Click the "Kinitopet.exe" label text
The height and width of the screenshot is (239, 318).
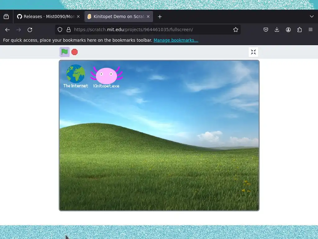click(106, 86)
